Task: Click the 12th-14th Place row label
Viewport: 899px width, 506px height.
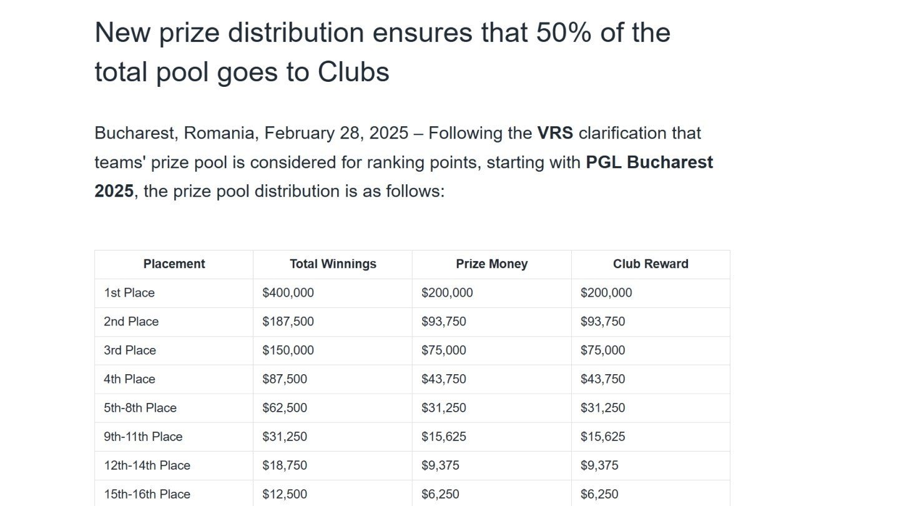Action: click(x=147, y=465)
